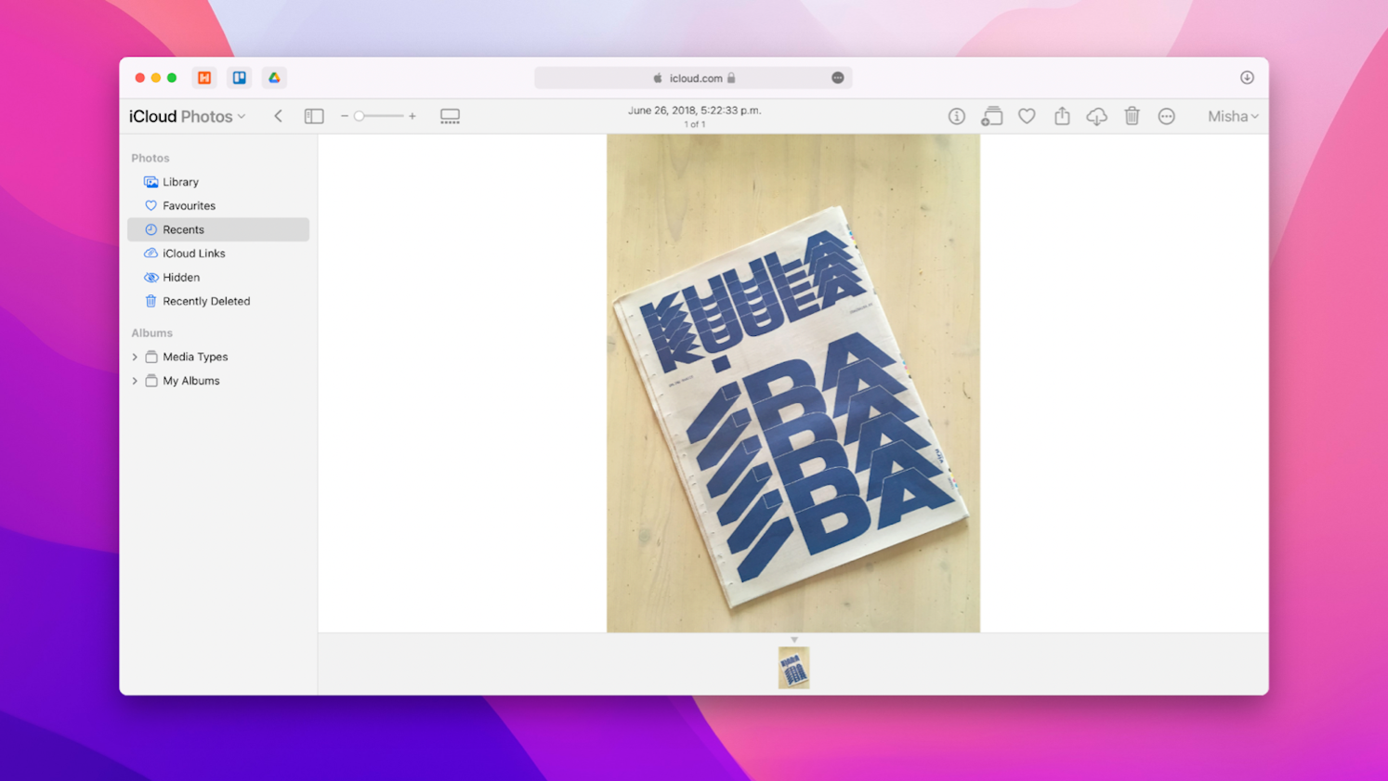Expand the Media Types album group

click(x=136, y=357)
